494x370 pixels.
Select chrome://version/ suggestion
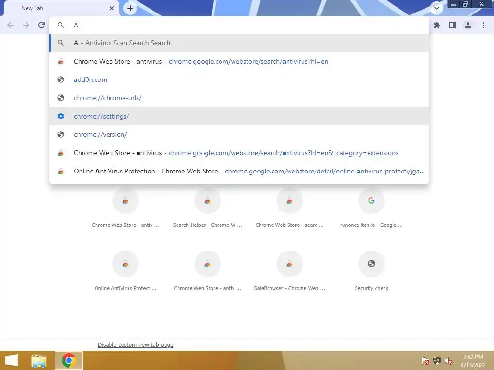pyautogui.click(x=239, y=134)
